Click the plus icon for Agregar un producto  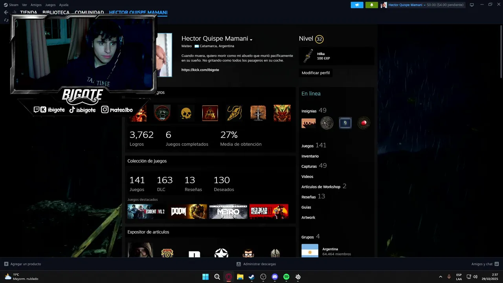point(6,264)
